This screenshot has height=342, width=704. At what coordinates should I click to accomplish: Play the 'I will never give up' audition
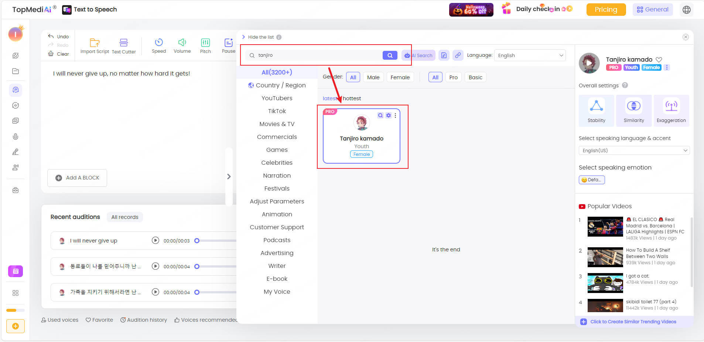pyautogui.click(x=156, y=240)
